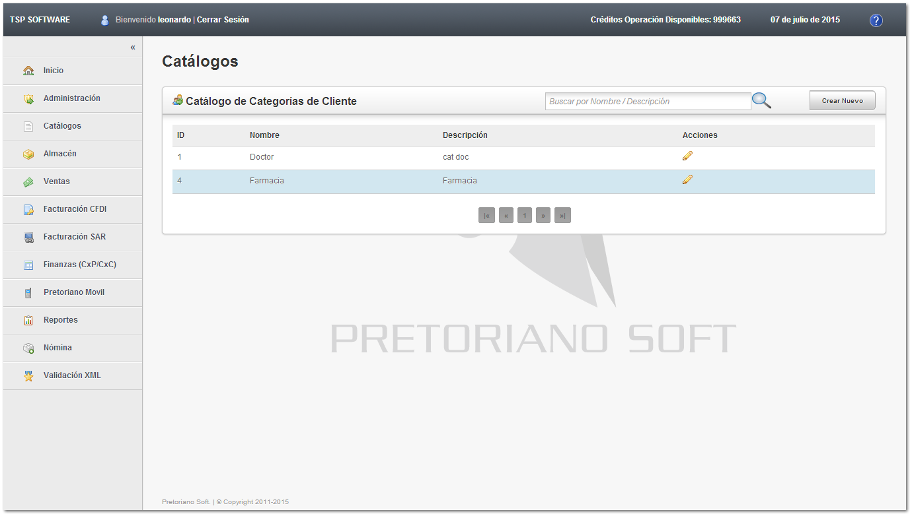
Task: Click the Farmacia description cell
Action: pyautogui.click(x=460, y=181)
